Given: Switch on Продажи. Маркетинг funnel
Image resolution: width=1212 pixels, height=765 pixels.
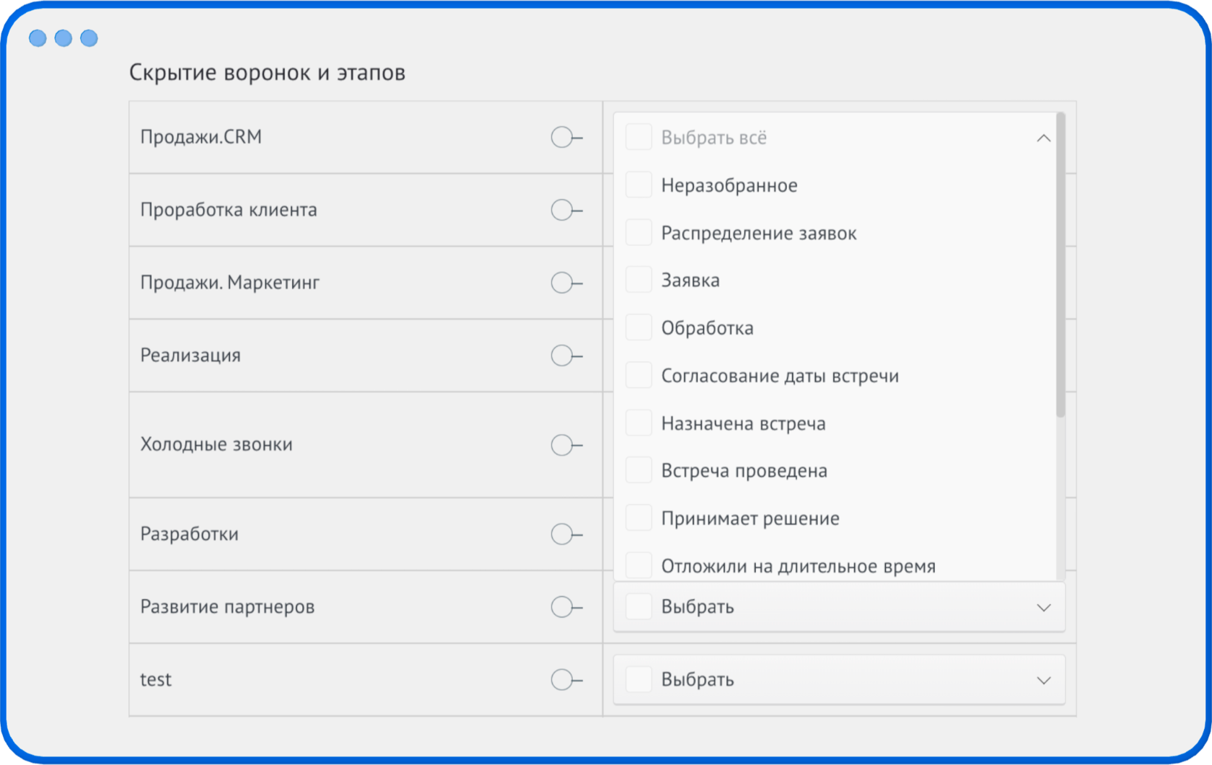Looking at the screenshot, I should click(566, 283).
